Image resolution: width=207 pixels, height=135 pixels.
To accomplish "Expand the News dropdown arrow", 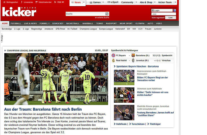I will point(84,2).
